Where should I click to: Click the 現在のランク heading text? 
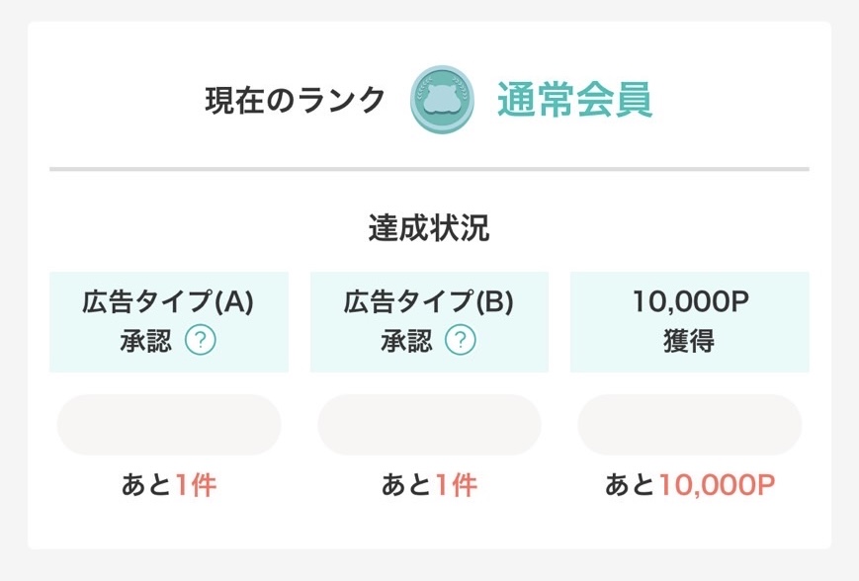[x=295, y=100]
